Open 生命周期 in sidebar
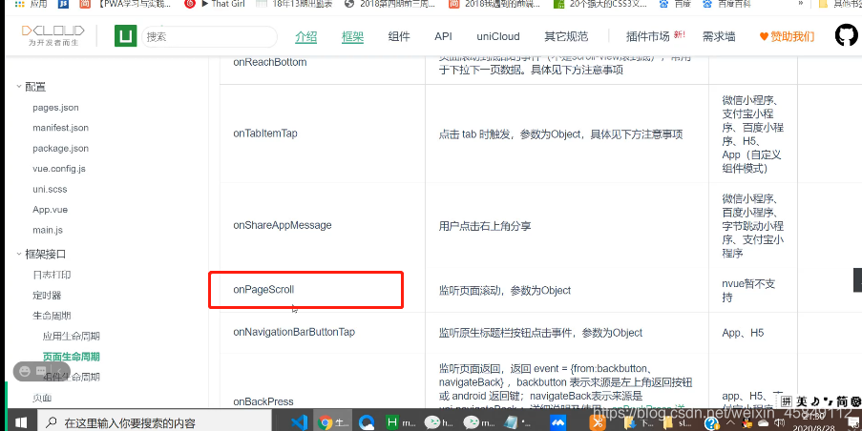The width and height of the screenshot is (862, 431). (x=52, y=316)
